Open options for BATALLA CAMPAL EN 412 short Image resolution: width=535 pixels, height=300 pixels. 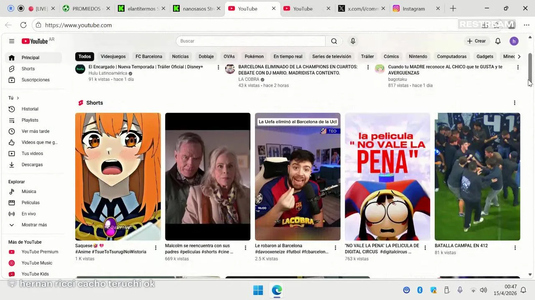515,248
